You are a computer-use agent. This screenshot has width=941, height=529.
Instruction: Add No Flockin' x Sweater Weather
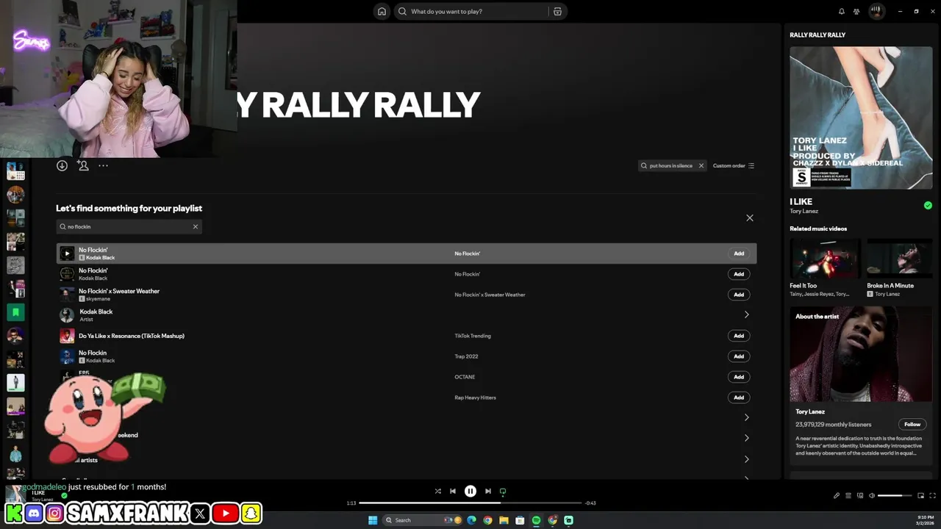point(739,295)
